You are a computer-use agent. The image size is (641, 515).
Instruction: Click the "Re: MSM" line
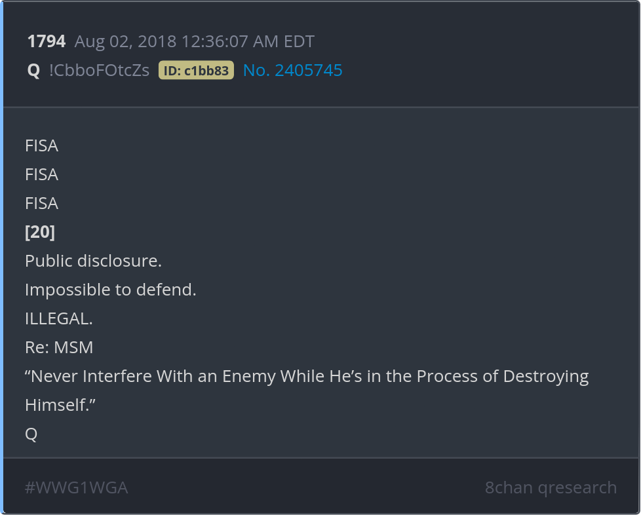coord(59,347)
